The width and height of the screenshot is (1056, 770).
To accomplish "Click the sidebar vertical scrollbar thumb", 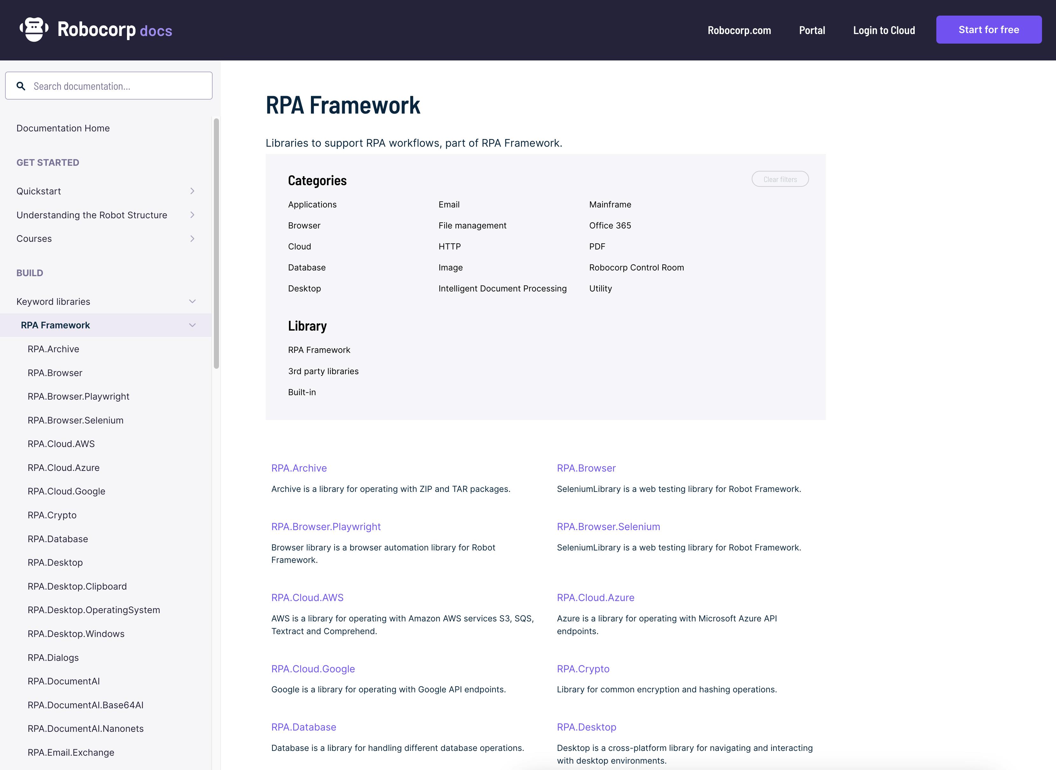I will click(x=216, y=243).
